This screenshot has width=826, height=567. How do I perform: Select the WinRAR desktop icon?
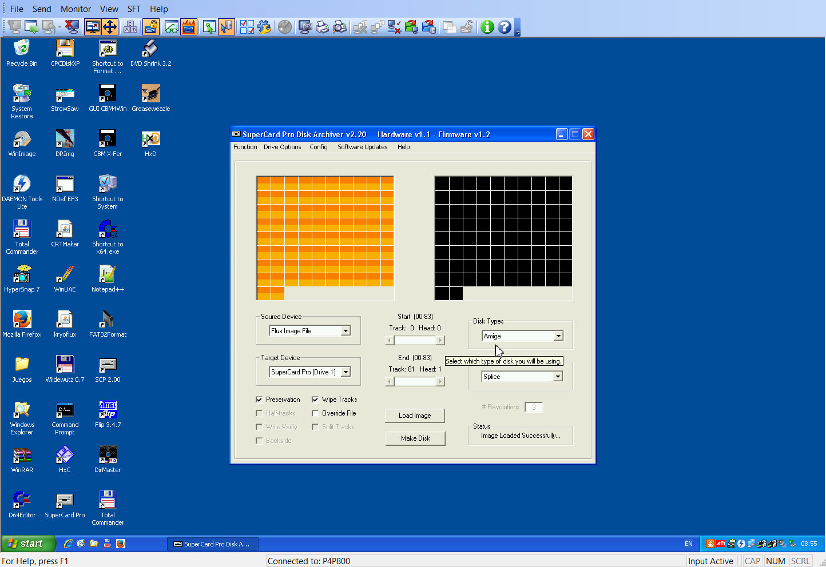coord(22,459)
